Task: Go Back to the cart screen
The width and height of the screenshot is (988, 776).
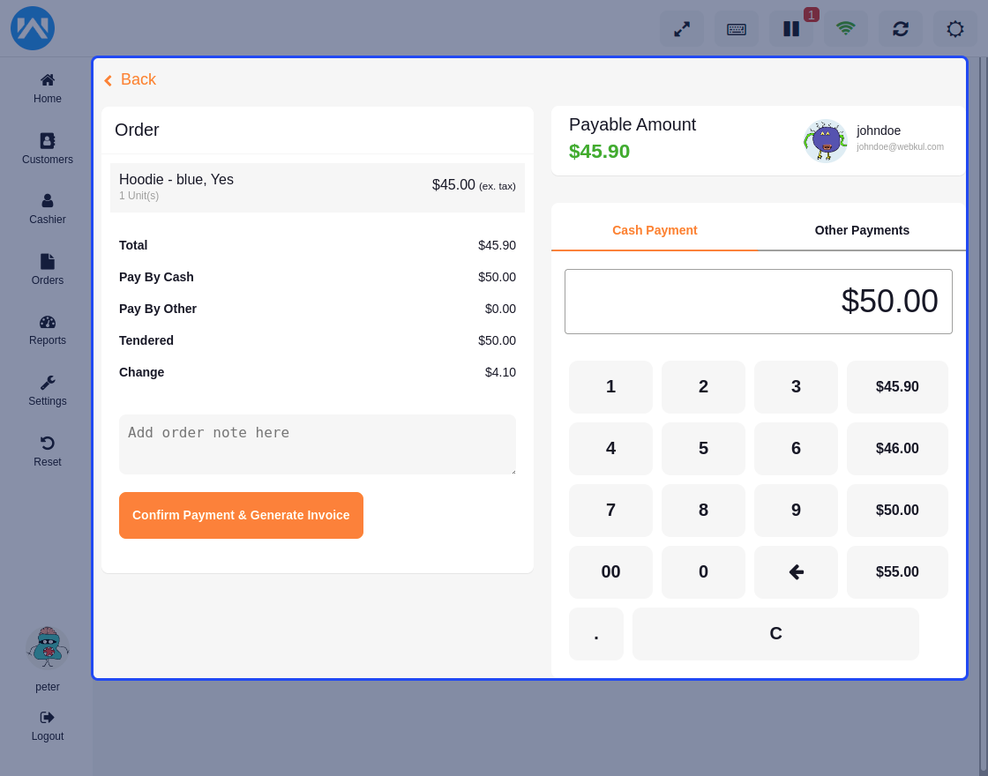Action: point(130,79)
